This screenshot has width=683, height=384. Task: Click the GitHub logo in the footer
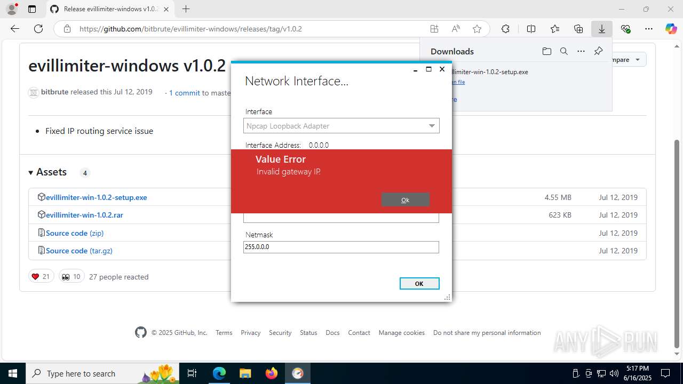pos(141,333)
